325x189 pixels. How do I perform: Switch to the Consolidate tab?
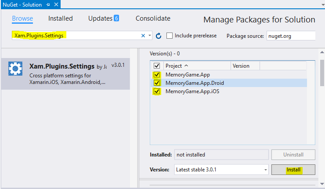tap(153, 18)
